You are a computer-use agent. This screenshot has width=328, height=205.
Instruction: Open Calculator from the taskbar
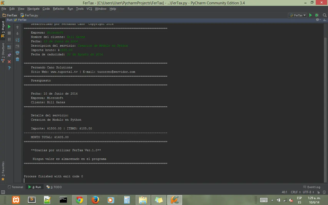pos(127,200)
